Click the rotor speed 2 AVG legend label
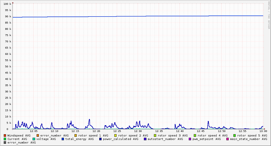 coord(133,135)
